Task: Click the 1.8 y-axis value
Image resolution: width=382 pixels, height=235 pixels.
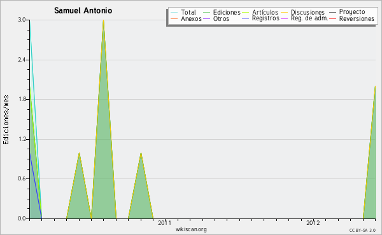Action: pos(22,99)
